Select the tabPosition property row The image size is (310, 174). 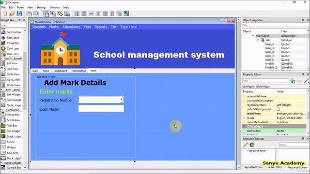point(274,131)
